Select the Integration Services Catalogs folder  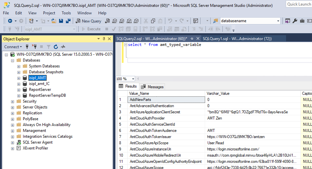(47, 136)
